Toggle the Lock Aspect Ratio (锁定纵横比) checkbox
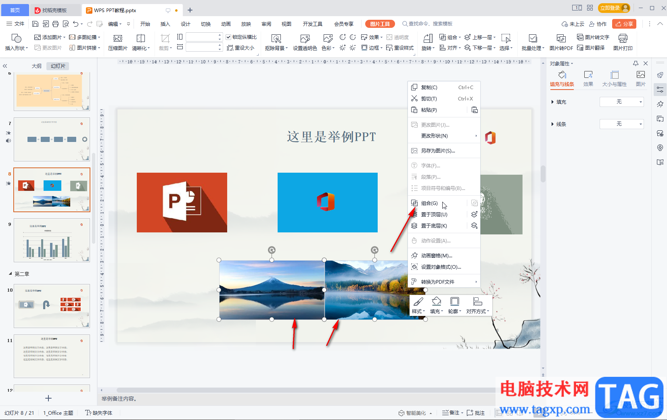This screenshot has height=420, width=667. tap(228, 37)
